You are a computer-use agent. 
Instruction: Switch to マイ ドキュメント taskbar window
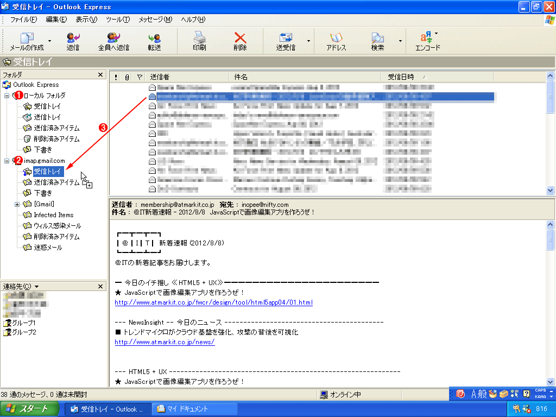point(194,409)
